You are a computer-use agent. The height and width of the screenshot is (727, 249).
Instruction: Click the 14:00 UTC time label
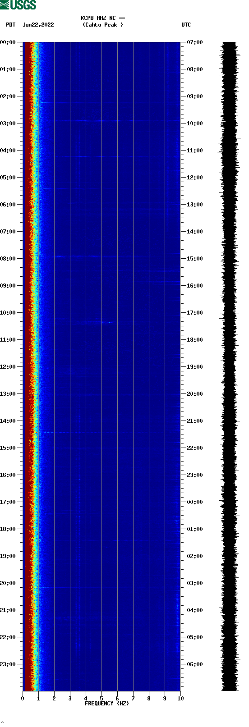(195, 232)
